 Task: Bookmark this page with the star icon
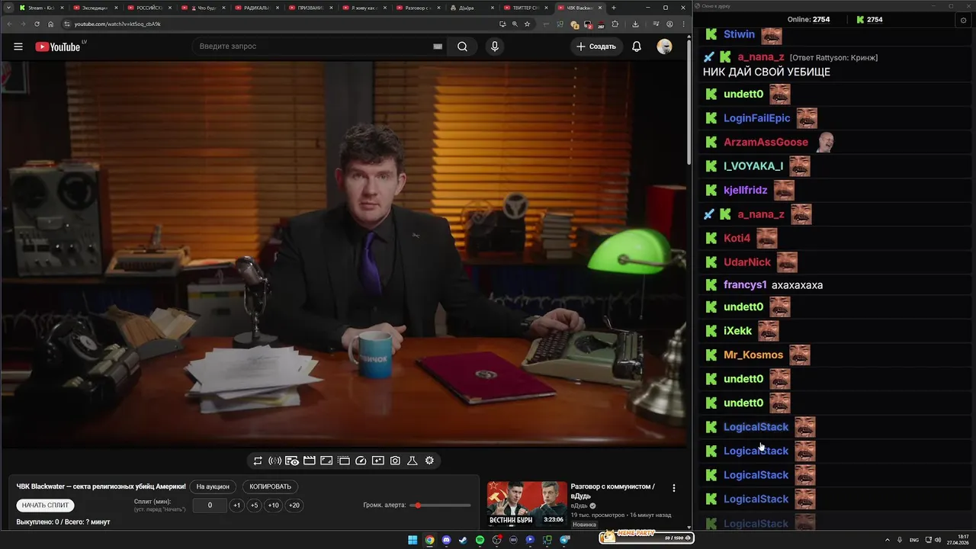pos(527,24)
